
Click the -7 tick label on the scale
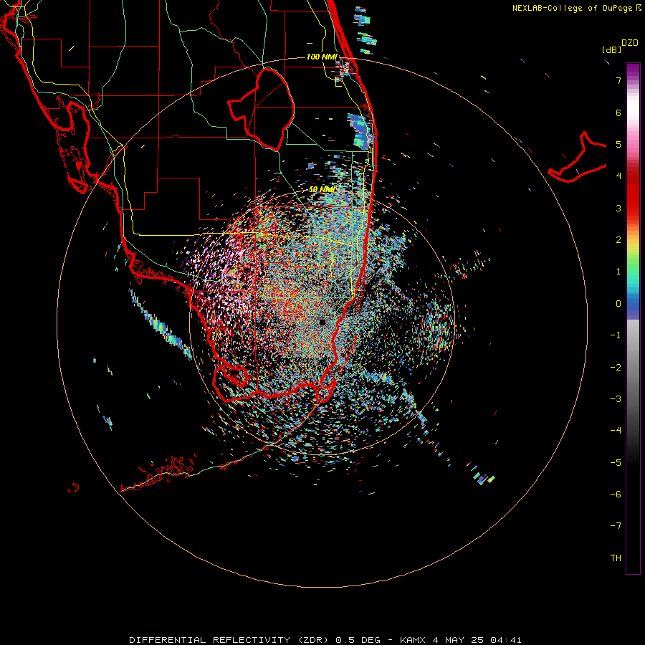(616, 526)
